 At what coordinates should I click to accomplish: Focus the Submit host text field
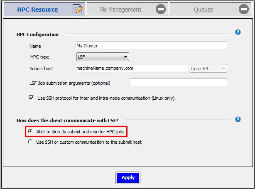(x=132, y=68)
